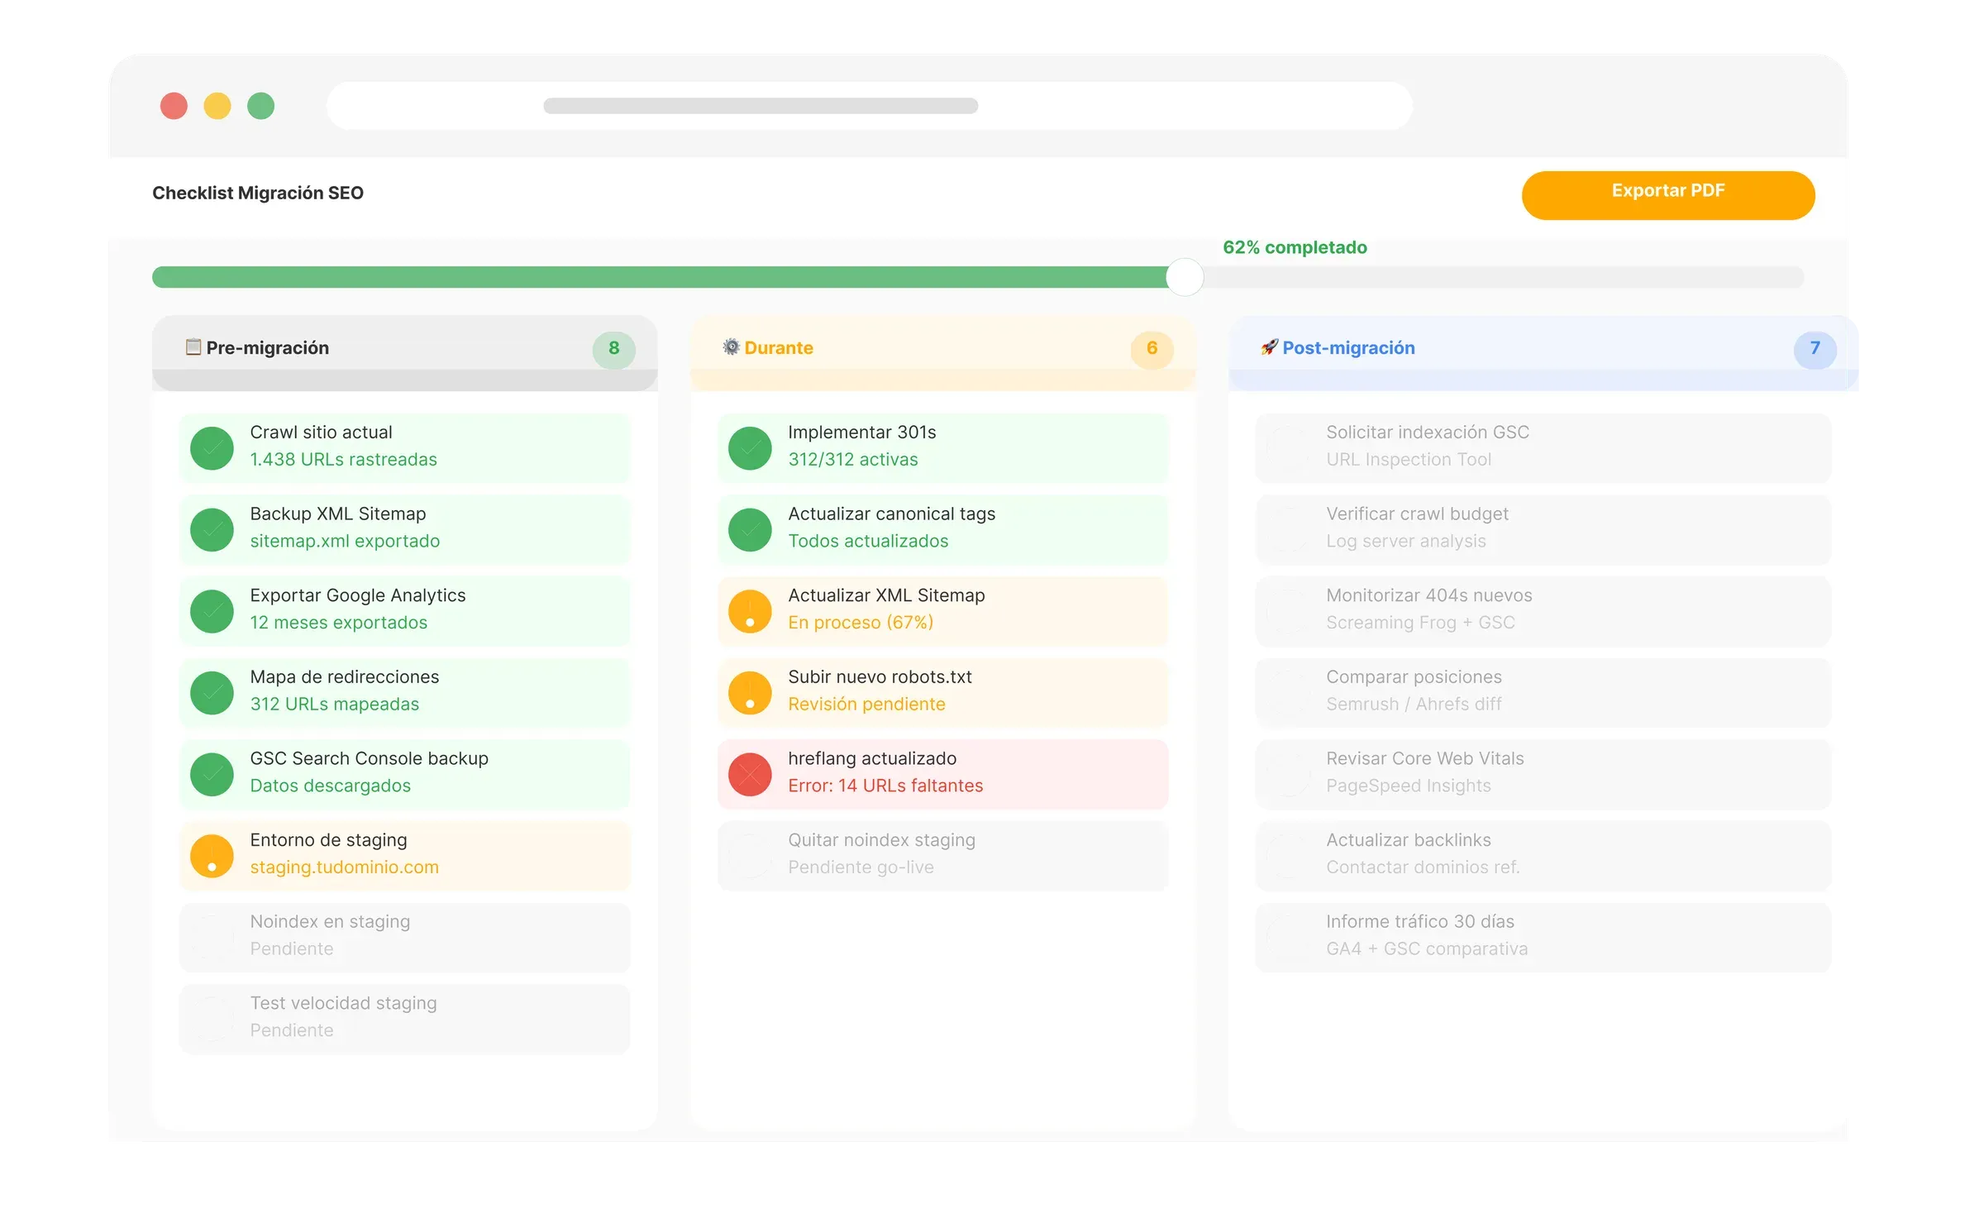The width and height of the screenshot is (1984, 1223).
Task: Toggle green check for GSC Search Console backup
Action: (x=212, y=774)
